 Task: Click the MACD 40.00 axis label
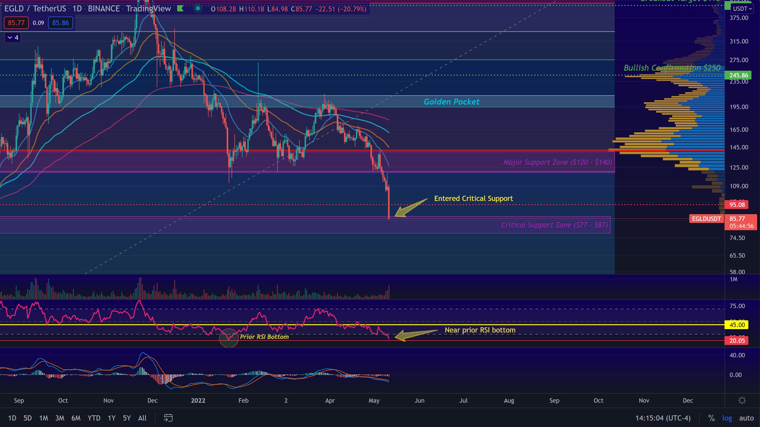coord(737,355)
